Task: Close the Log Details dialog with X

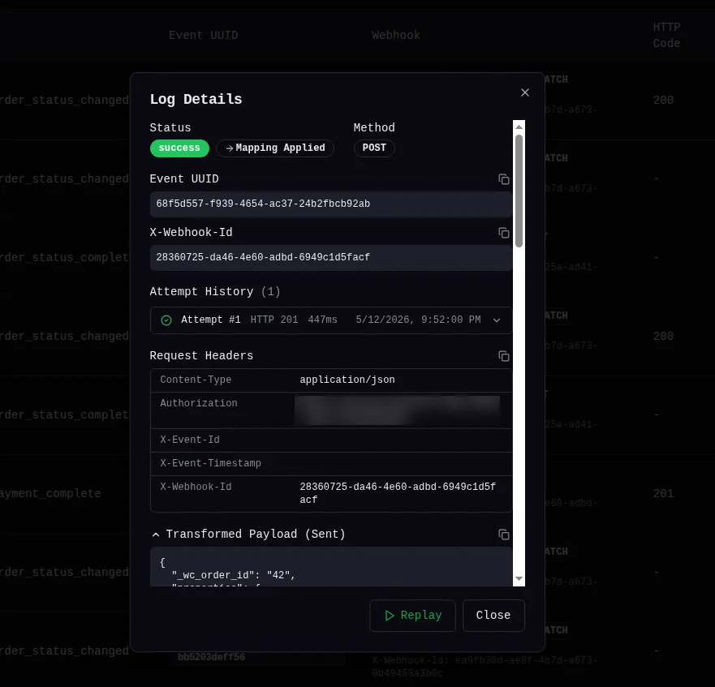Action: [525, 92]
